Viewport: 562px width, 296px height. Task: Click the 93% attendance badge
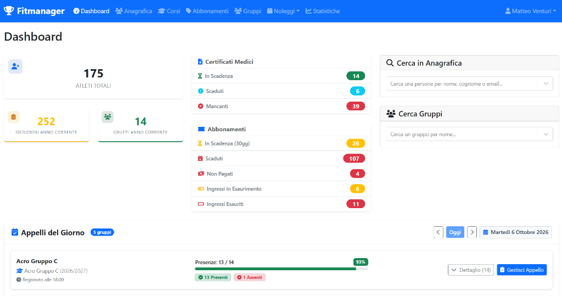coord(361,262)
